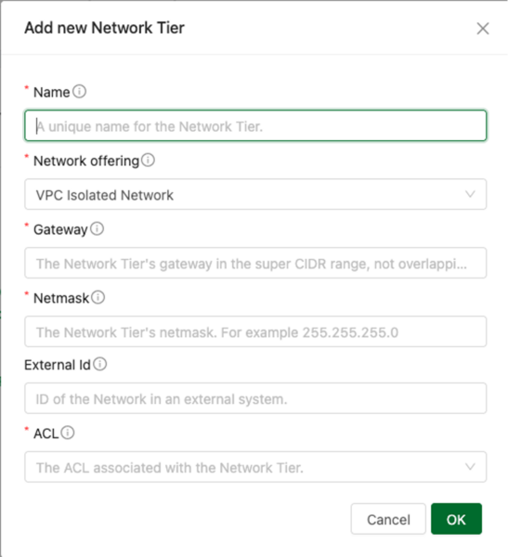The width and height of the screenshot is (508, 557).
Task: Click the Gateway field label
Action: coord(60,230)
